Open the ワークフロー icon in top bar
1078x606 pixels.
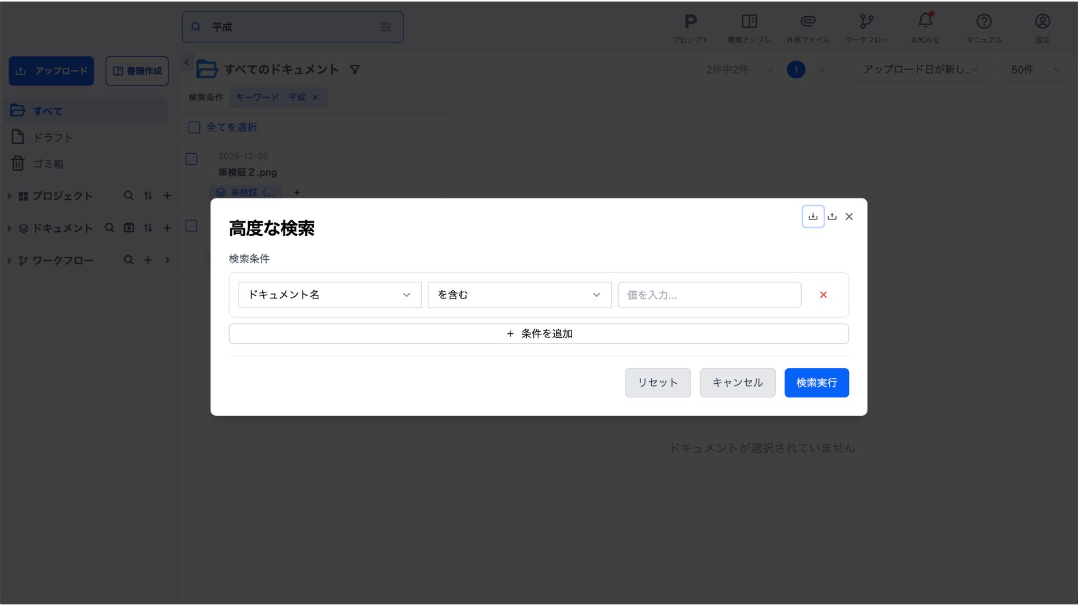click(x=866, y=22)
